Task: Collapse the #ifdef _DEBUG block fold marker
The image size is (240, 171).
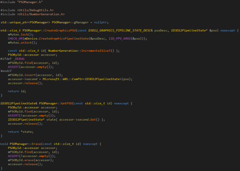Action: [1, 59]
